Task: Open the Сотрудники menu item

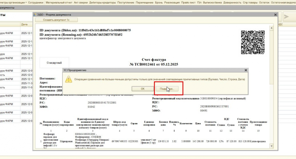Action: 36,2
